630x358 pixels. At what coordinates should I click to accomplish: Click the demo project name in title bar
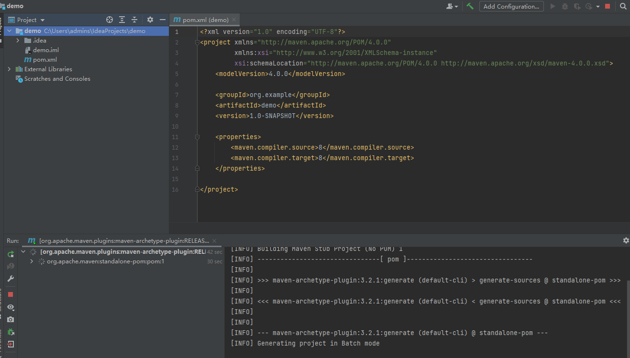click(15, 6)
